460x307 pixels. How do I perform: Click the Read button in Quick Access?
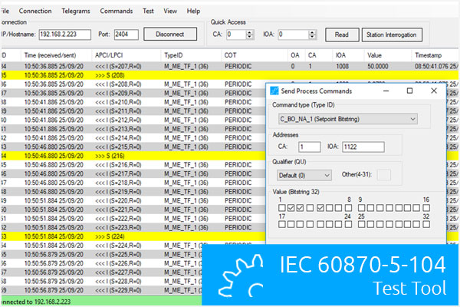341,35
